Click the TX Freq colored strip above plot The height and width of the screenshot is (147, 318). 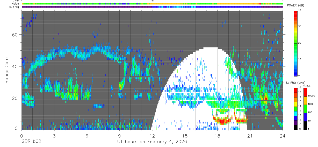coord(152,7)
